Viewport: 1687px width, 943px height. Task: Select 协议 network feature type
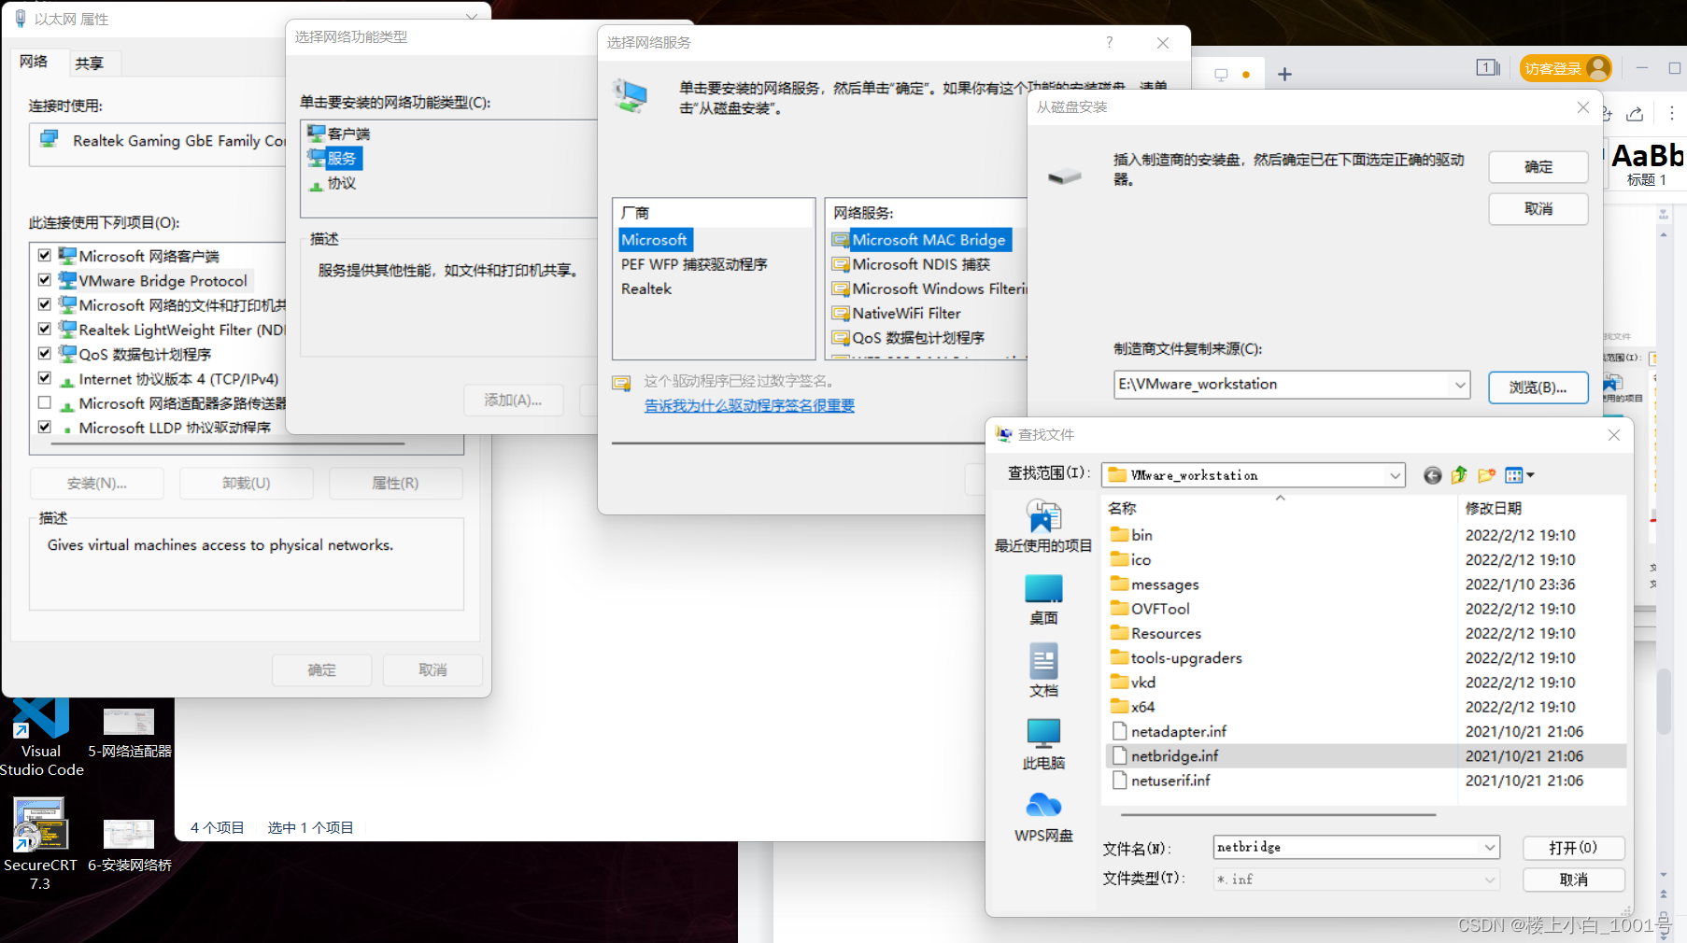click(333, 183)
